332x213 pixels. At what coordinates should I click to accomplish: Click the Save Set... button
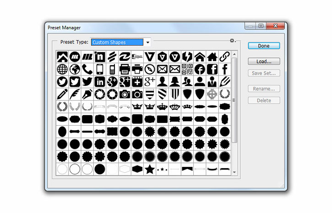(x=264, y=73)
